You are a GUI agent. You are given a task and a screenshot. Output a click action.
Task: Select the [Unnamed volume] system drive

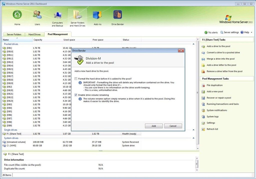pos(71,142)
